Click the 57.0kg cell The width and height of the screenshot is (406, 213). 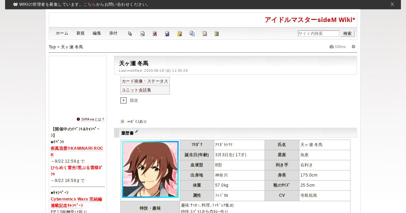coord(239,185)
